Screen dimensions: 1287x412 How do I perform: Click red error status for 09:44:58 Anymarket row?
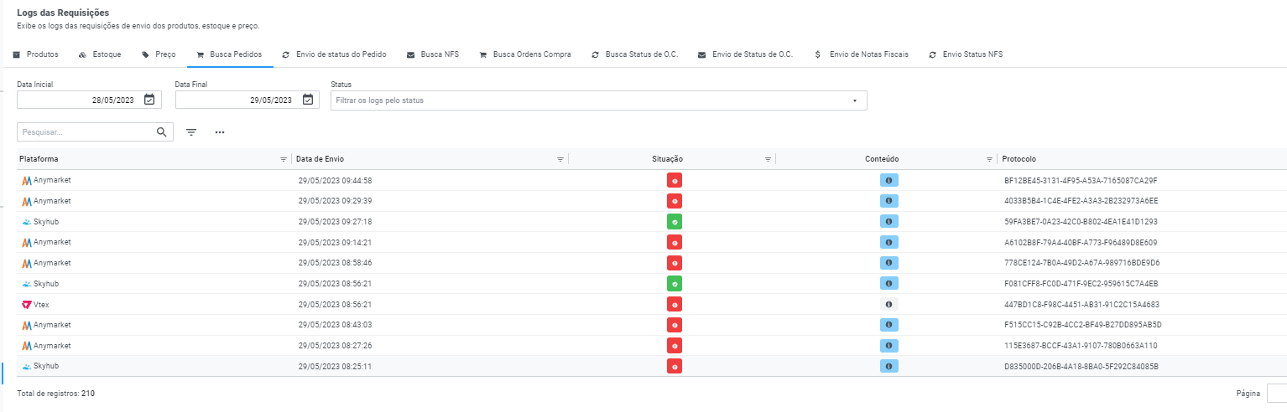click(x=675, y=180)
